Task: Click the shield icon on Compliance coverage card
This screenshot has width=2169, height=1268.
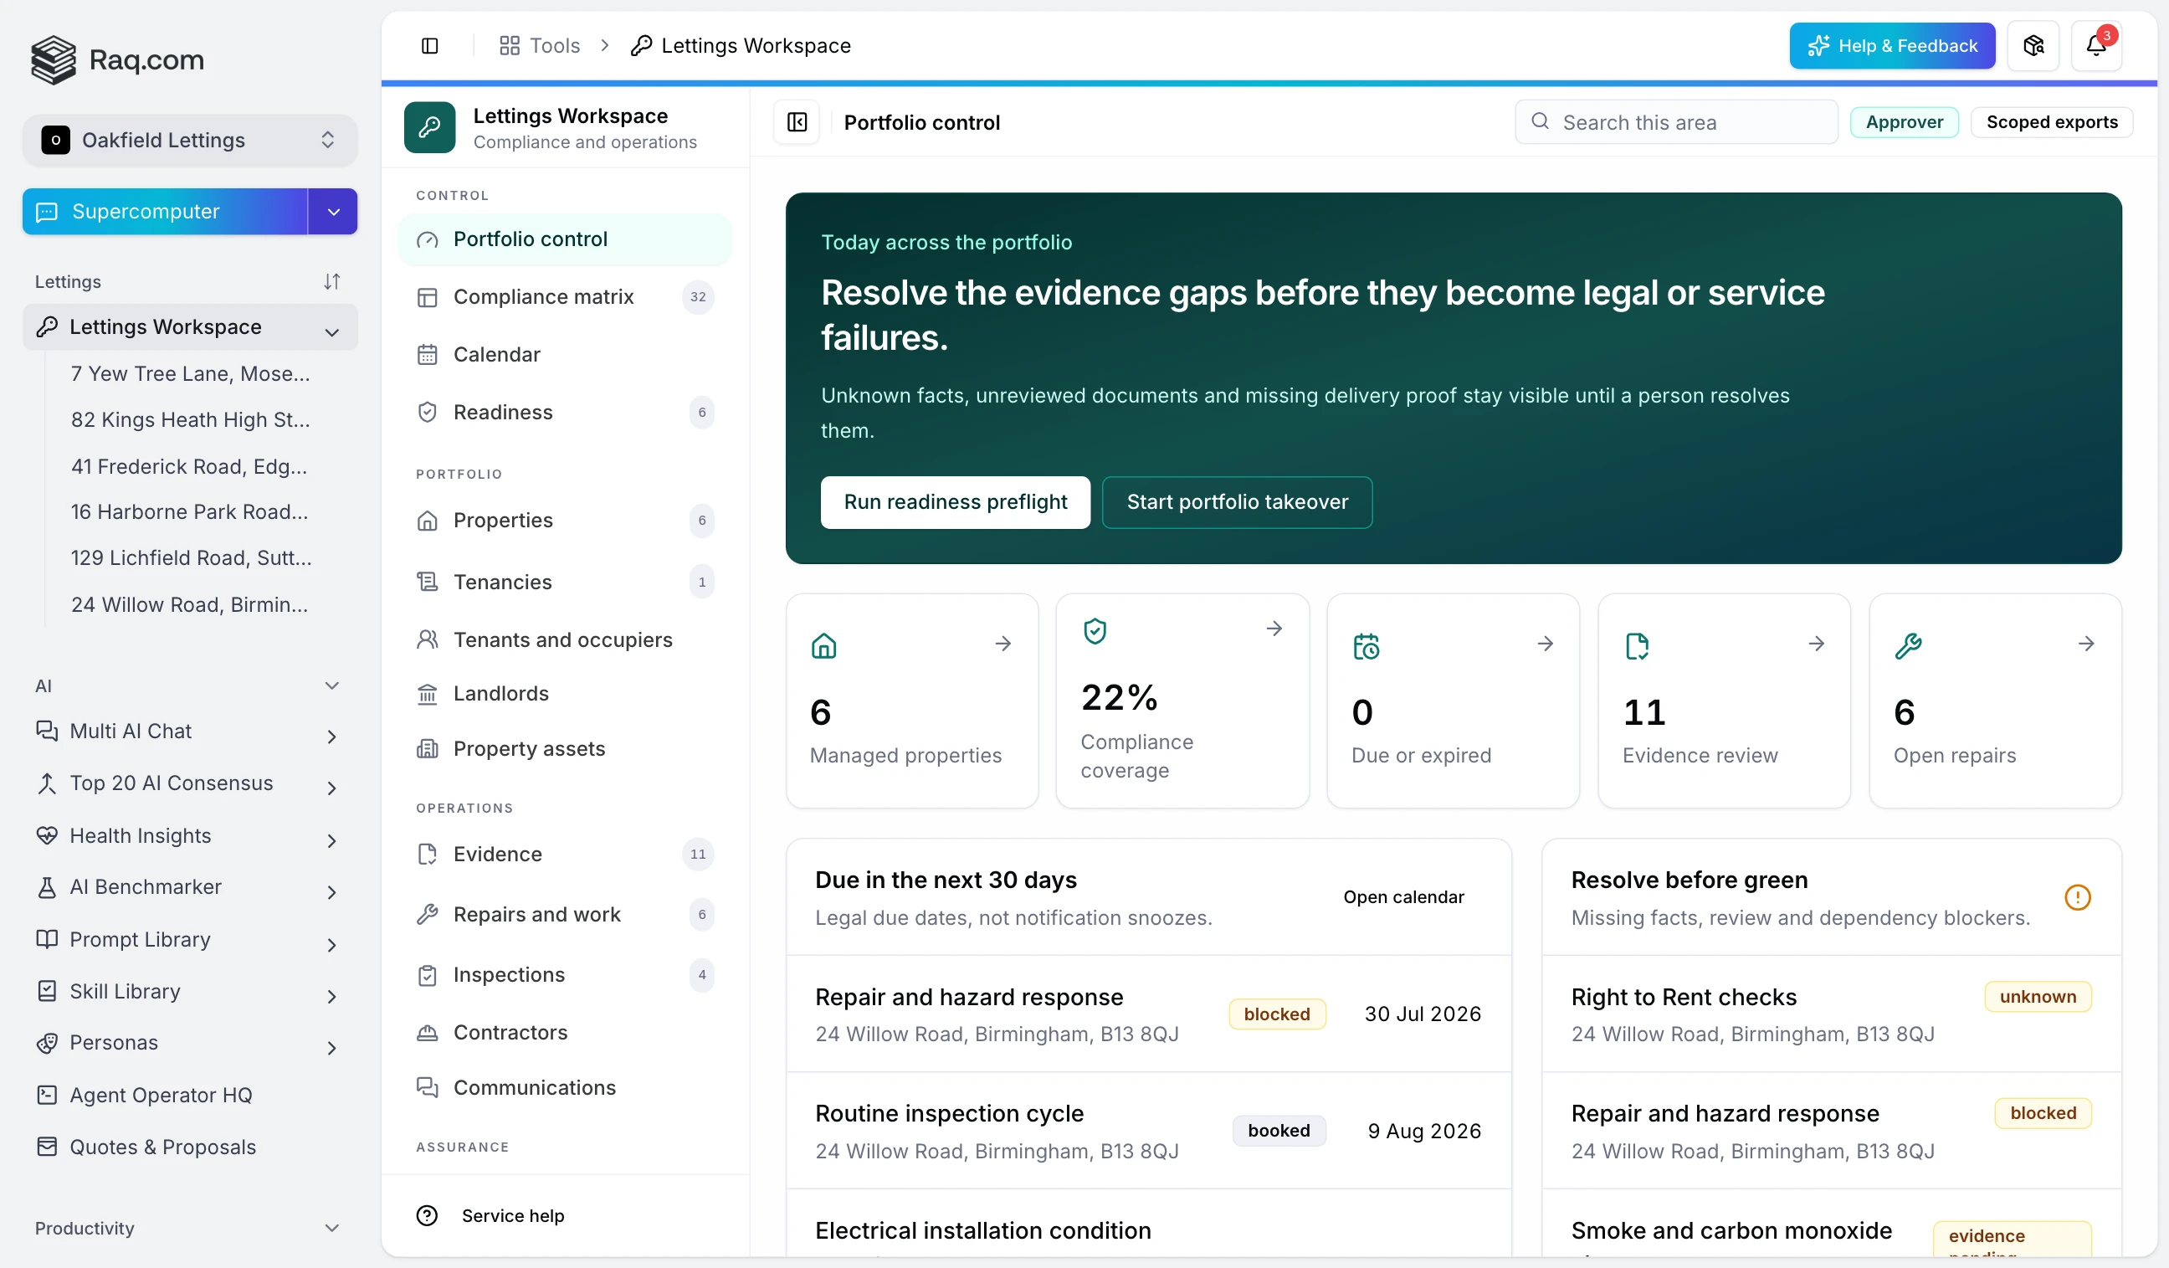Action: 1095,631
